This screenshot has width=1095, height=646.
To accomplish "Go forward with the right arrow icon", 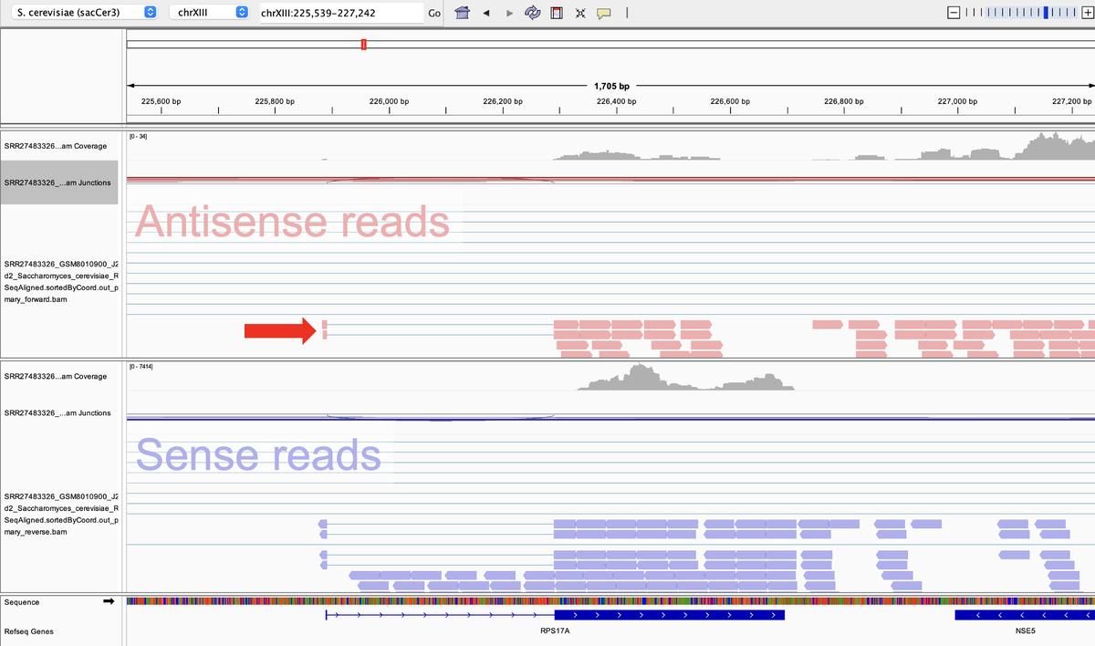I will (509, 14).
